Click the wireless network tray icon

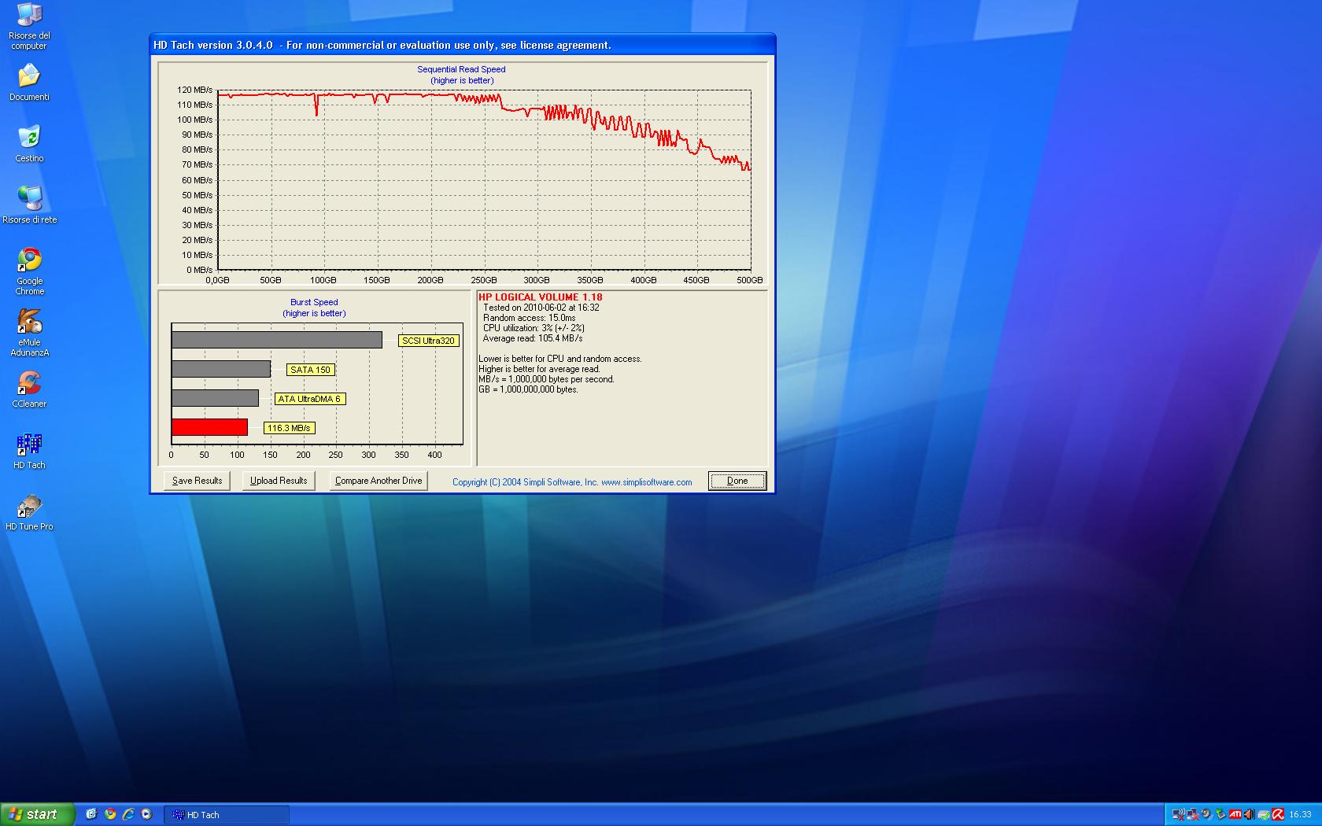point(1178,814)
